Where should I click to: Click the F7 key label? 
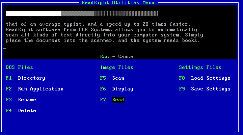[103, 100]
